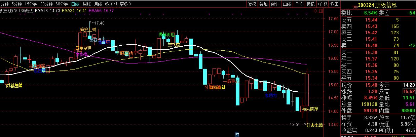
Task: Select the 卖一 15.40 ask row
Action: [378, 45]
